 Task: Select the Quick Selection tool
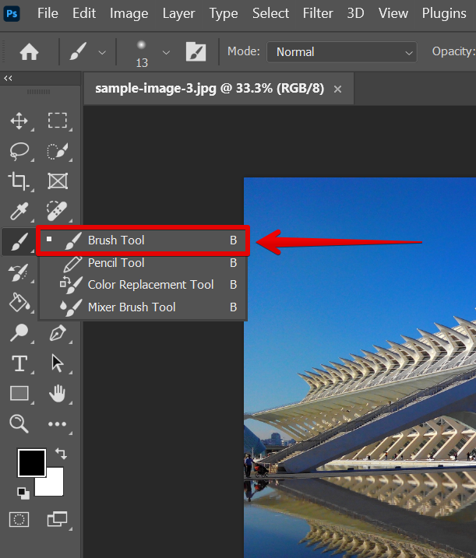click(x=58, y=151)
